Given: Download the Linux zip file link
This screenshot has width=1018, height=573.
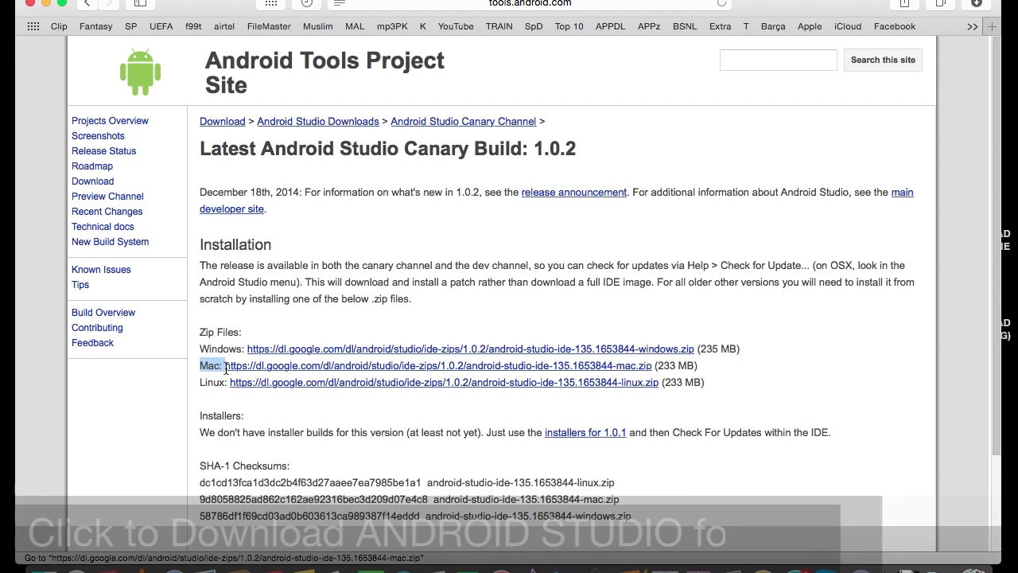Looking at the screenshot, I should point(444,383).
